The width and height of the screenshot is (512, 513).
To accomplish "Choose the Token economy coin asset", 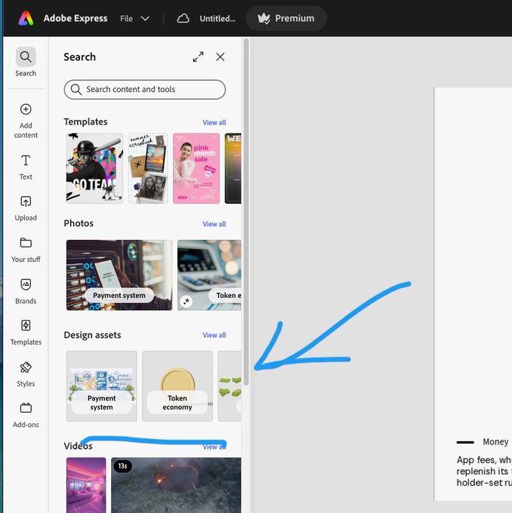I will pos(177,386).
